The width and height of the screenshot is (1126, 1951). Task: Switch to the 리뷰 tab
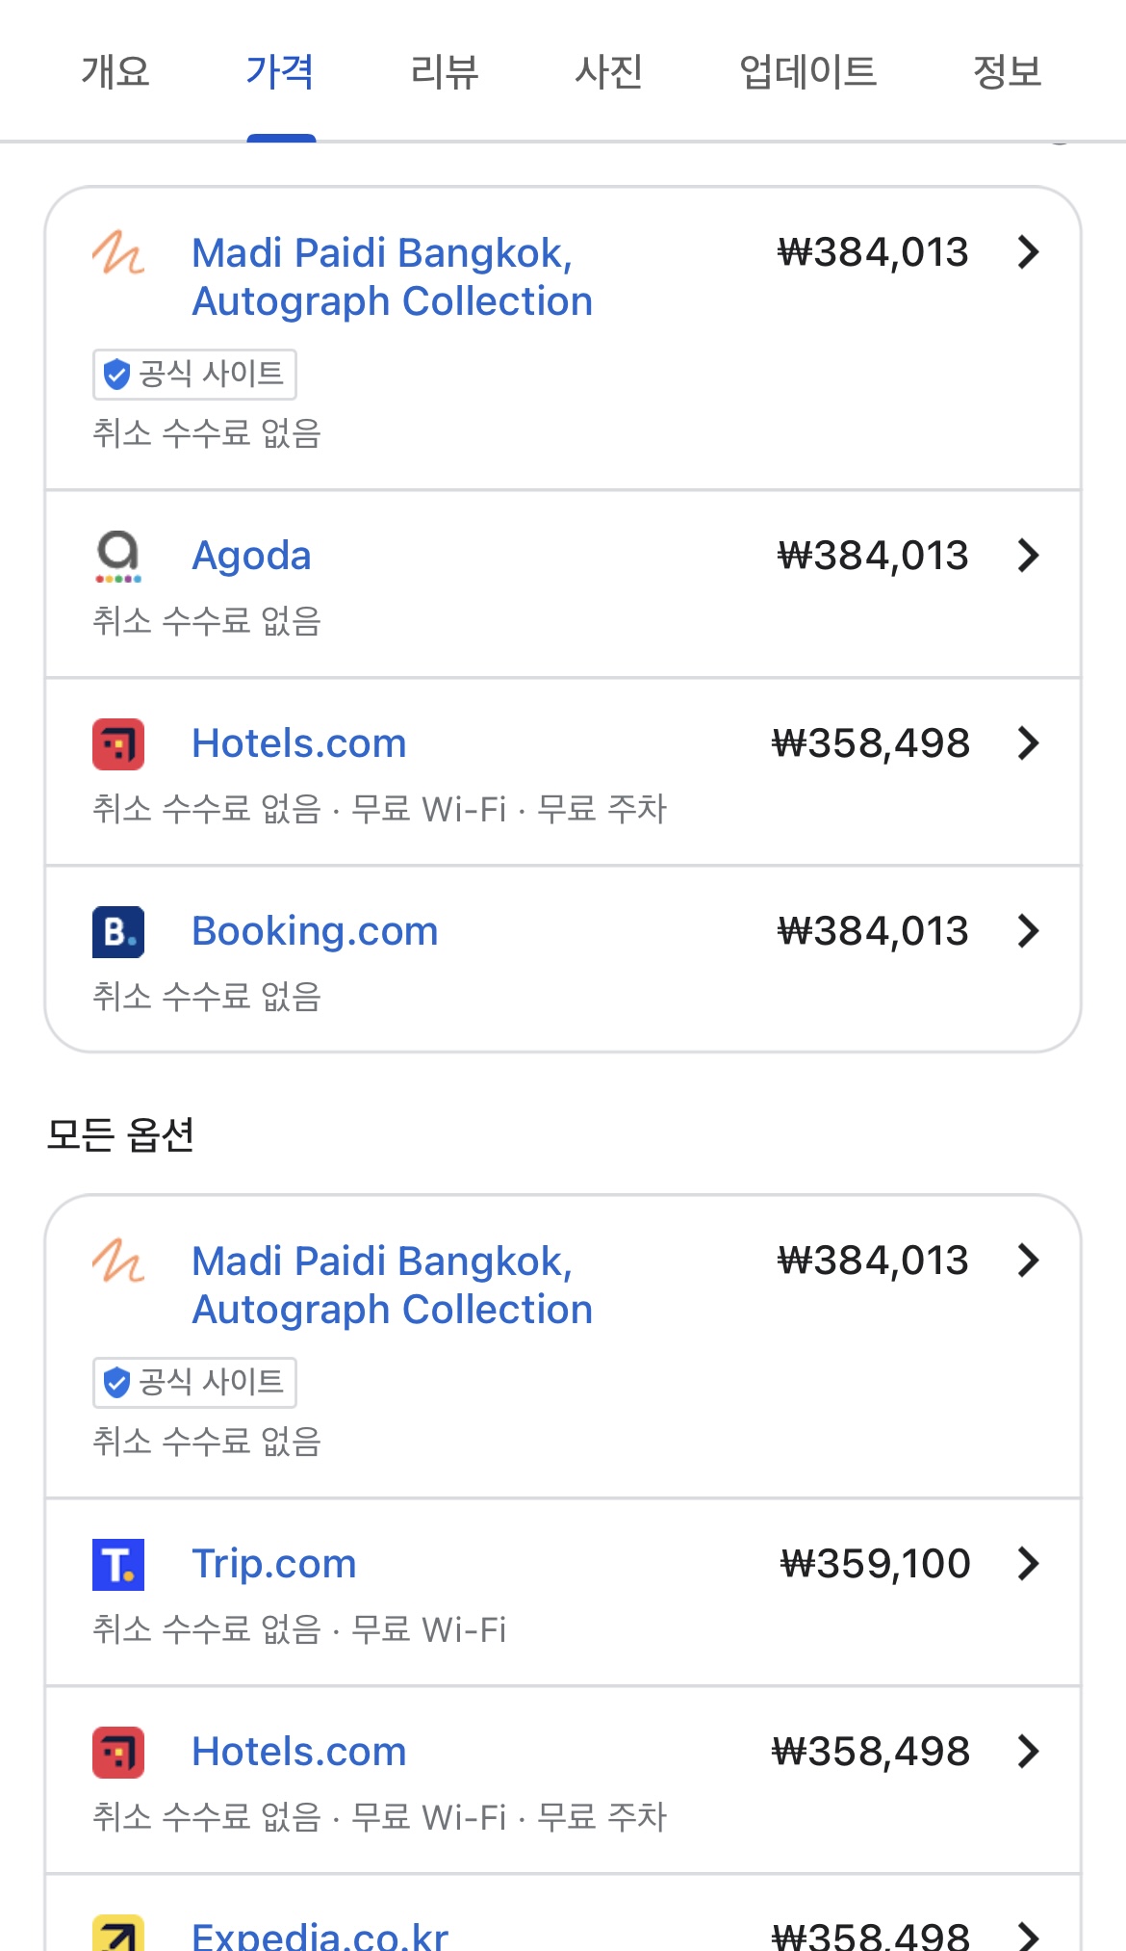coord(445,72)
